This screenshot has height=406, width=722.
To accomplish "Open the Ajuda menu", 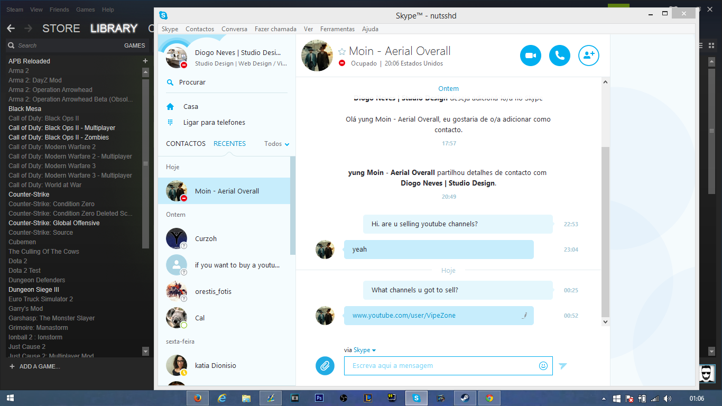I will pyautogui.click(x=370, y=29).
